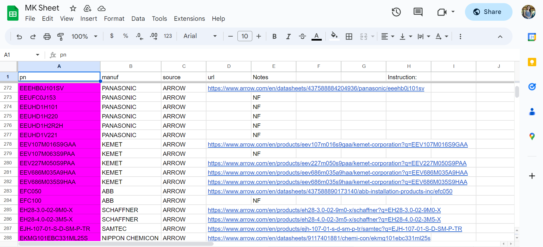The width and height of the screenshot is (543, 247).
Task: Select row 280 header
Action: pos(8,163)
